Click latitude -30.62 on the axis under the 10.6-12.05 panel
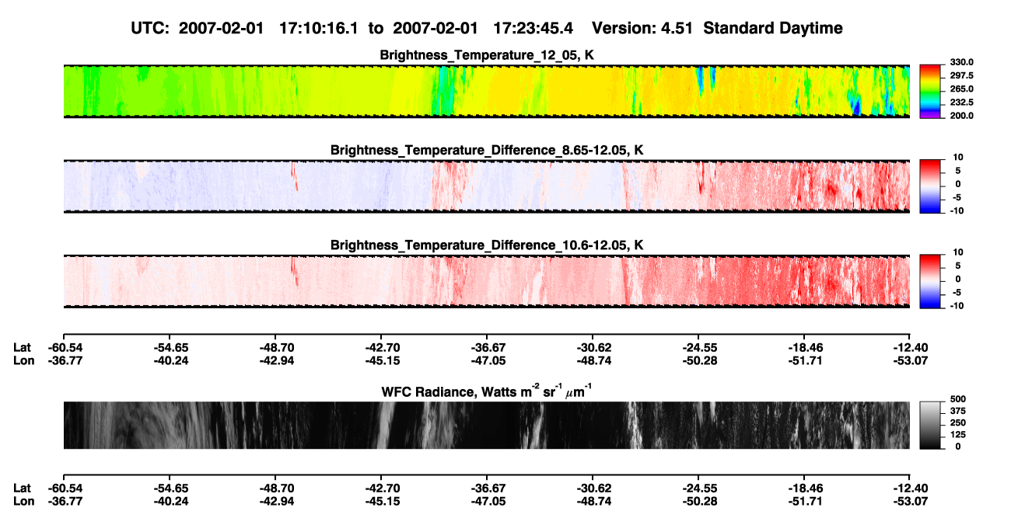This screenshot has width=1011, height=518. (593, 347)
